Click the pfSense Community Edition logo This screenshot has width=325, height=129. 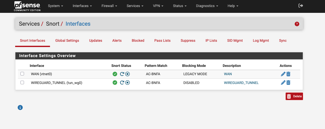27,6
